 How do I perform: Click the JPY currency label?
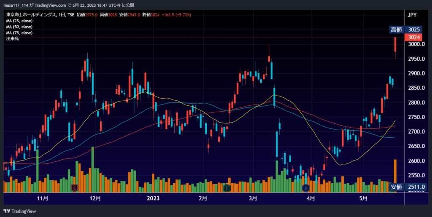pyautogui.click(x=412, y=15)
